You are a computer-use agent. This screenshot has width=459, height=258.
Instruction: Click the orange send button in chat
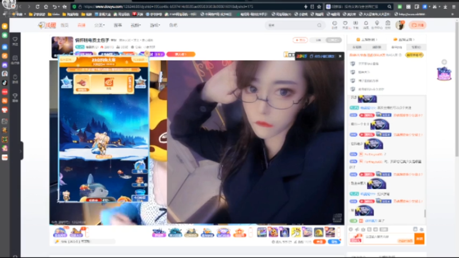pos(419,239)
